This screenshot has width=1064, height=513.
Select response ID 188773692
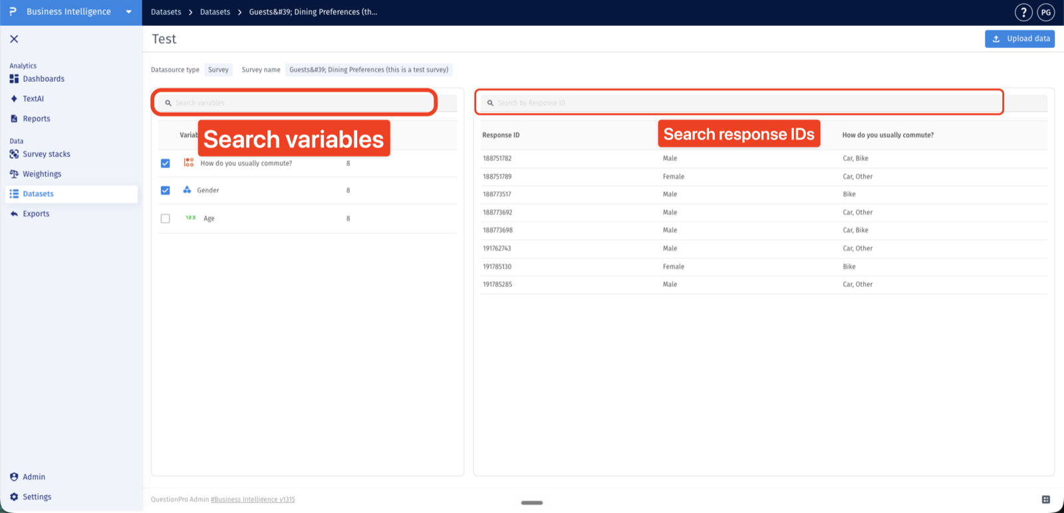click(497, 212)
